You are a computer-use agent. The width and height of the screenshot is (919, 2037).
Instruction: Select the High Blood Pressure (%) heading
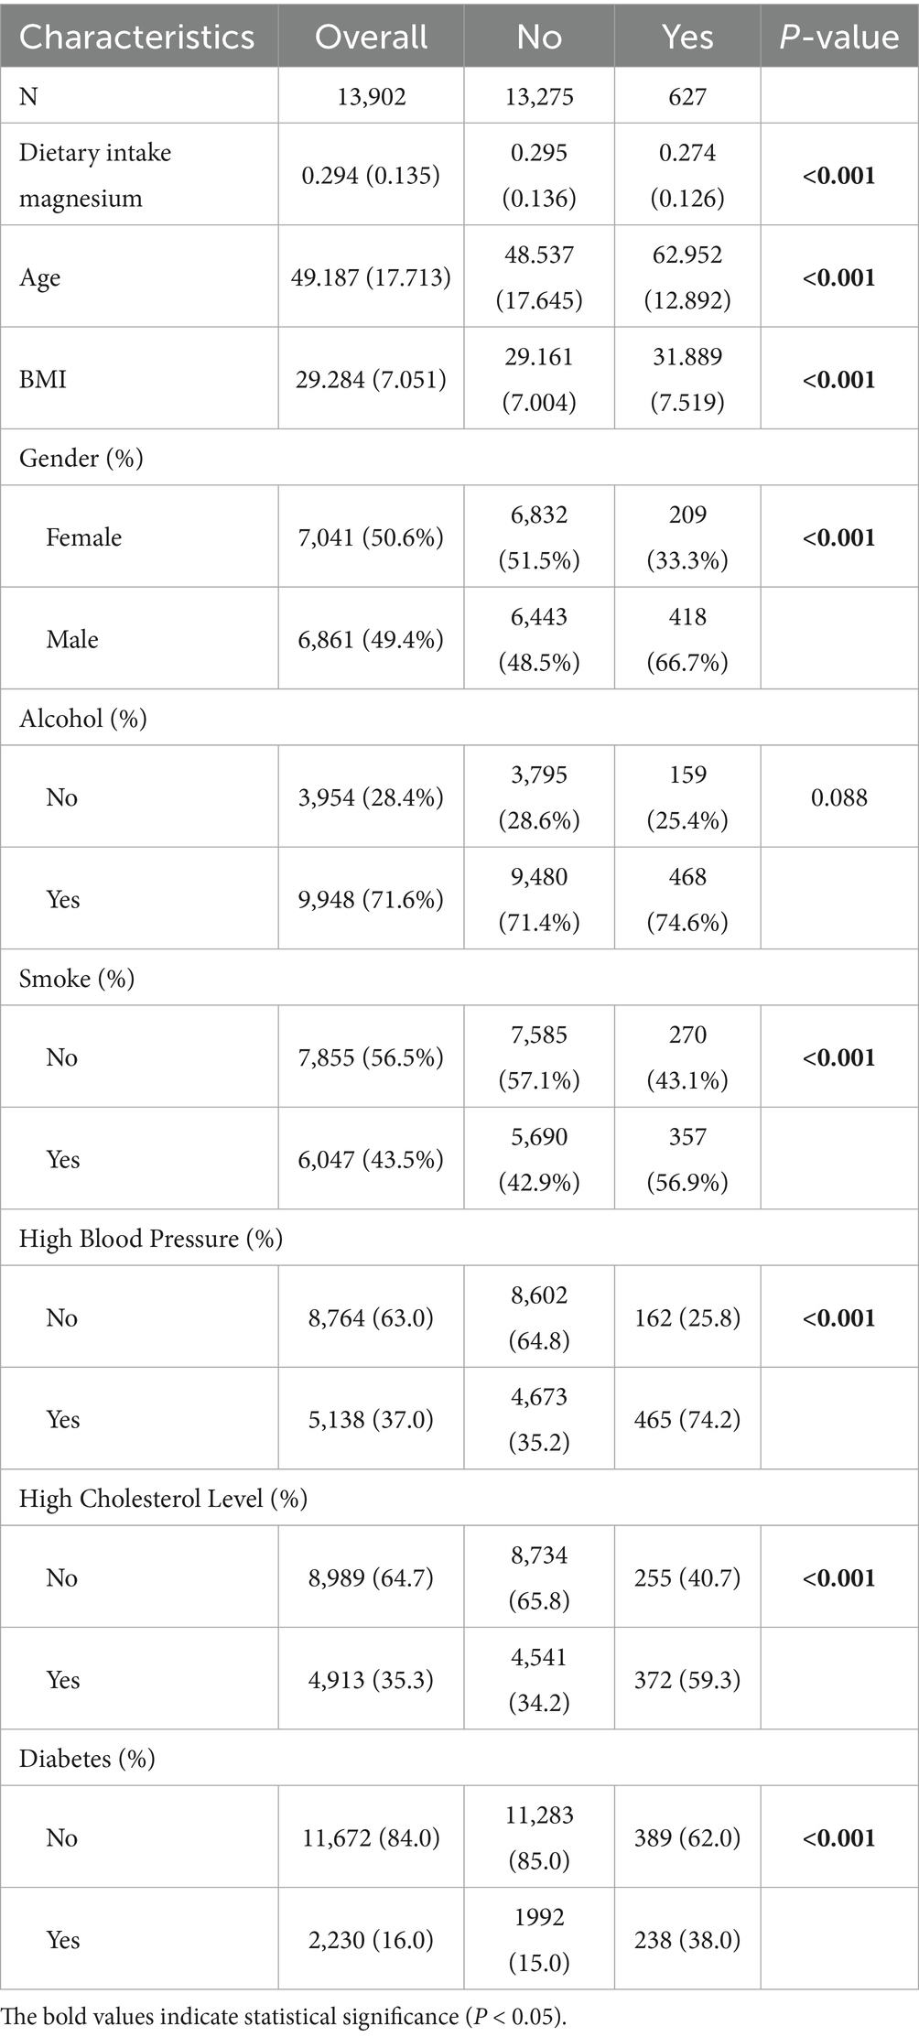pyautogui.click(x=151, y=1239)
